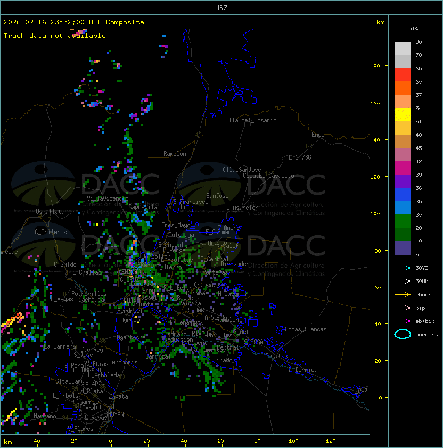Viewport: 443px width, 448px height.
Task: Click the 'V_Flores' map label
Action: pyautogui.click(x=80, y=429)
